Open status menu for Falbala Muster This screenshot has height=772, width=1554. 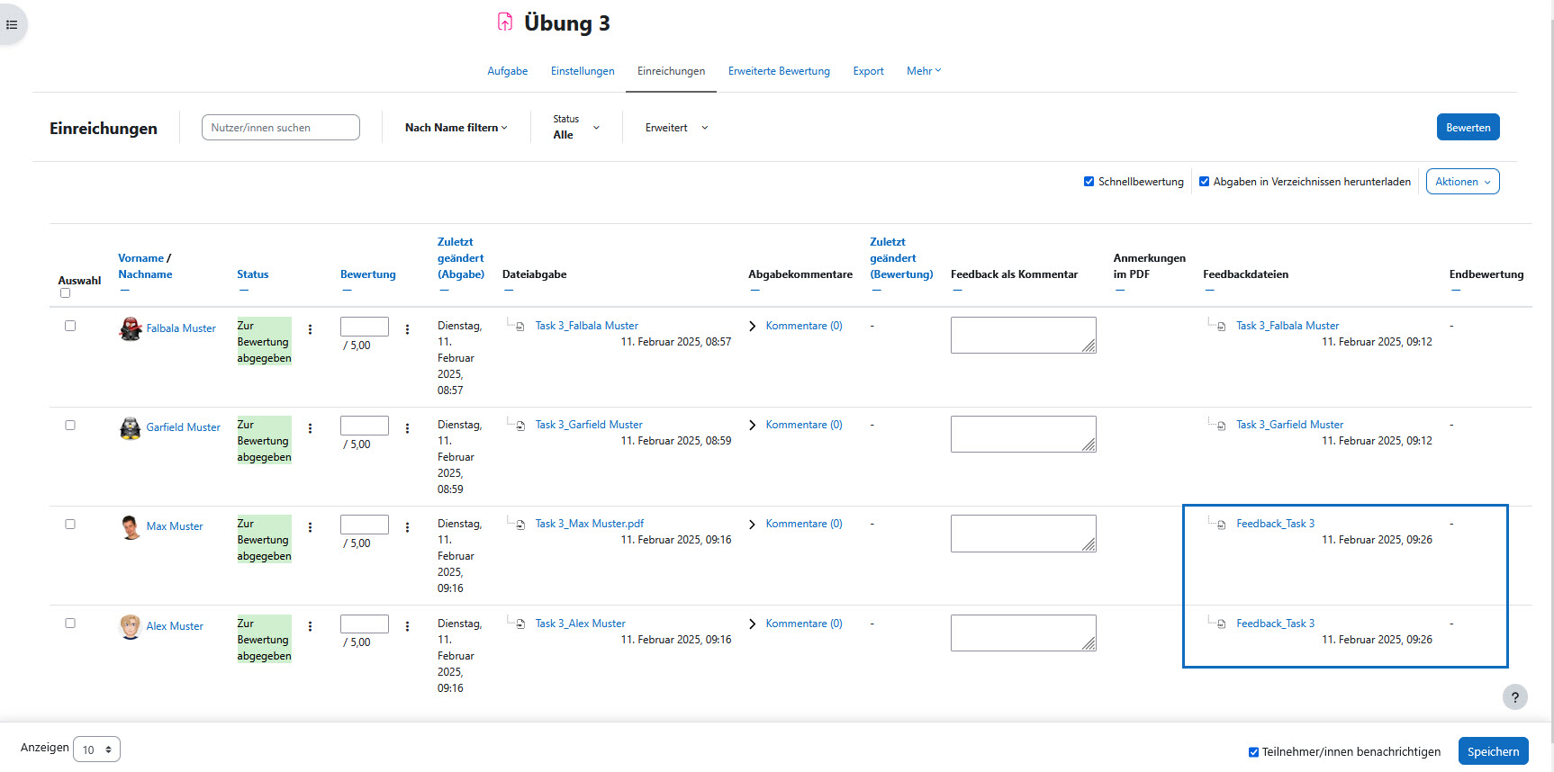(x=311, y=329)
